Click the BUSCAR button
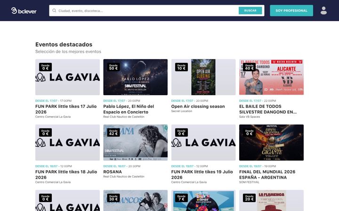Image resolution: width=339 pixels, height=211 pixels. (x=250, y=10)
